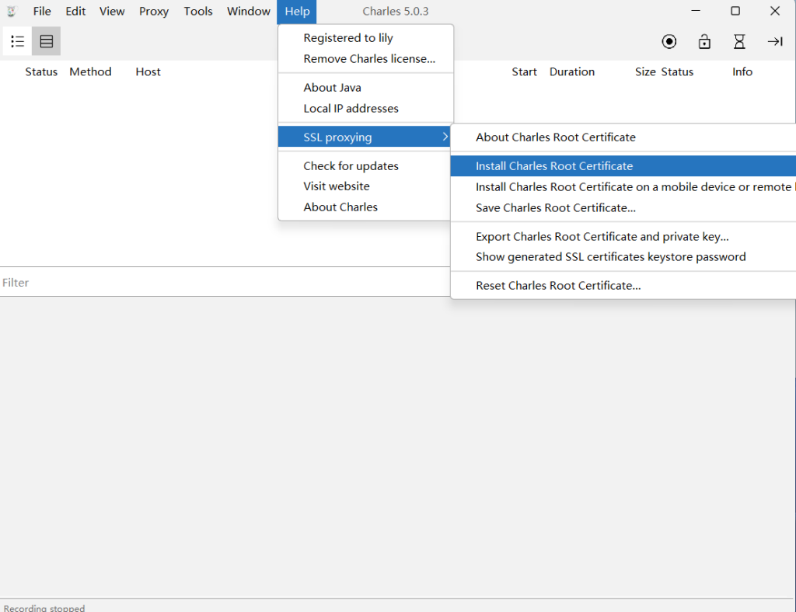Maximize the Charles window

pyautogui.click(x=735, y=12)
